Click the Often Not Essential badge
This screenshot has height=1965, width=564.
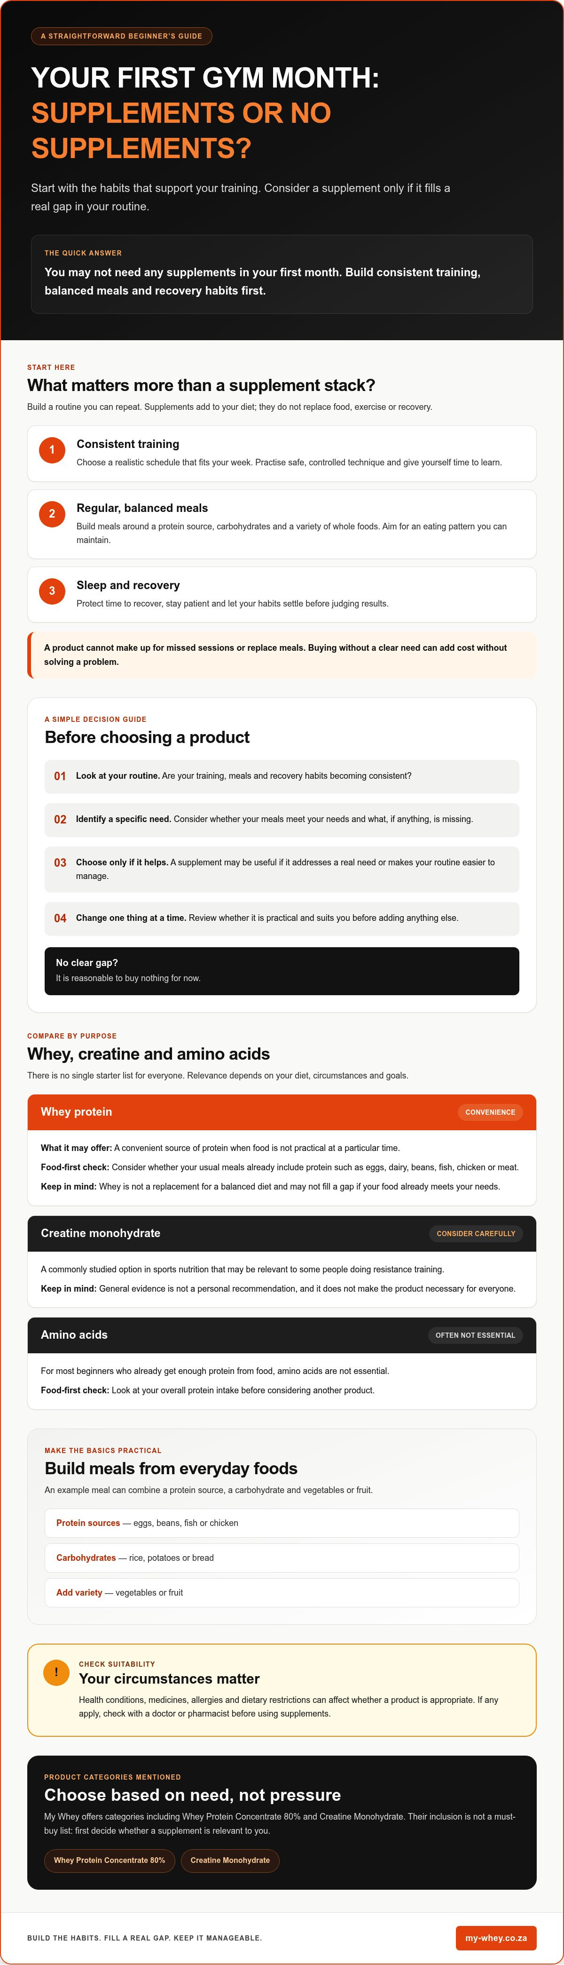click(x=475, y=1335)
